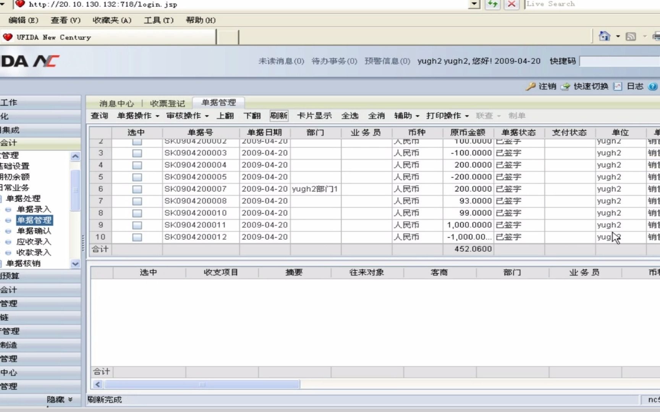Click the home icon in browser toolbar

[x=605, y=36]
